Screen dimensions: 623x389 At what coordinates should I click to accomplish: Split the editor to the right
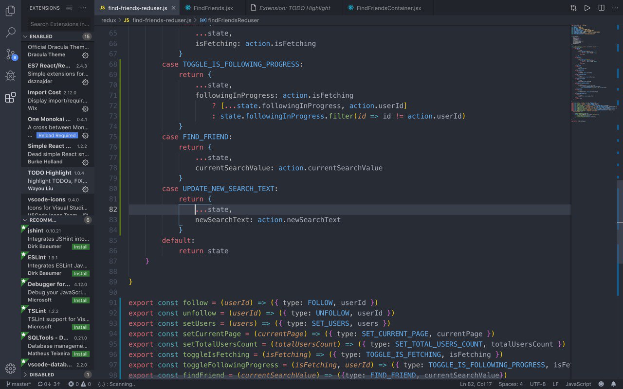[602, 8]
